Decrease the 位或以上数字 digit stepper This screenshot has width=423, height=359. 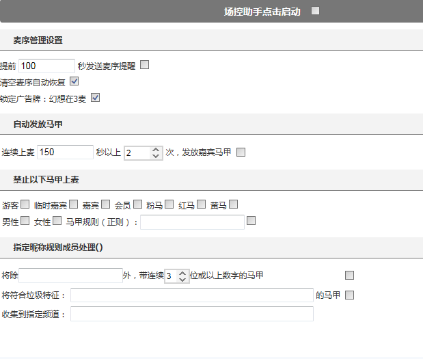click(182, 280)
